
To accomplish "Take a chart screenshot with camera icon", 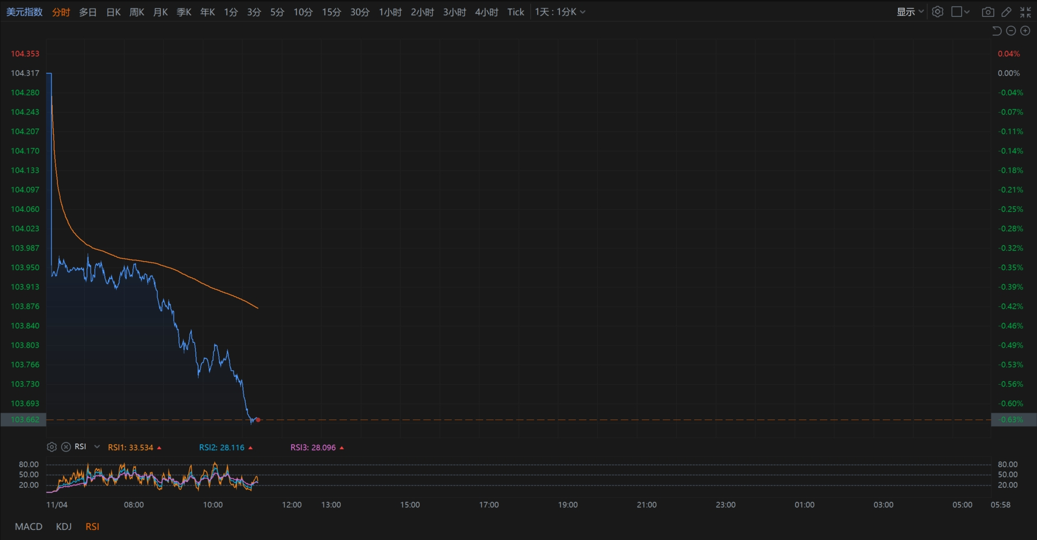I will click(x=988, y=12).
